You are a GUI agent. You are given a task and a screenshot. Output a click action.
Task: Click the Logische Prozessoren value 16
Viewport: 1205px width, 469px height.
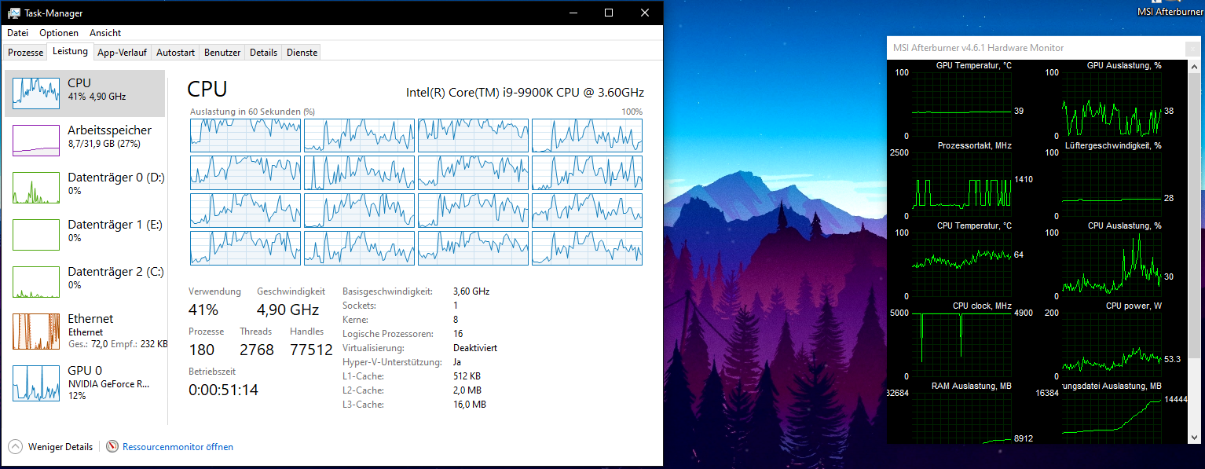(458, 334)
